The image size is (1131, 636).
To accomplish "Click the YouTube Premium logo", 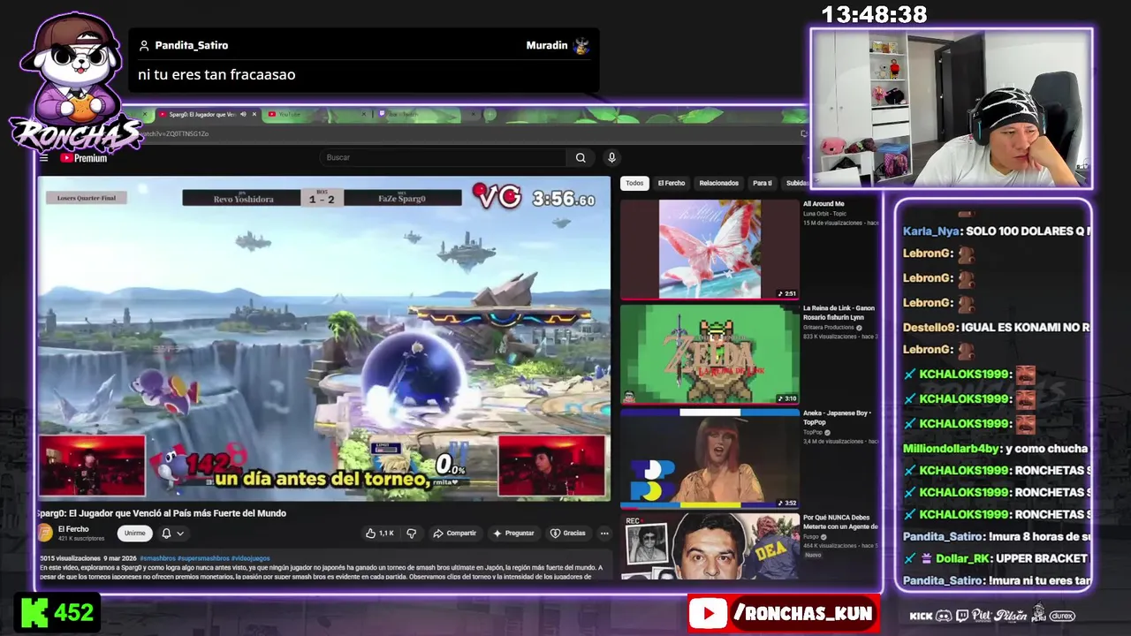I will tap(84, 158).
